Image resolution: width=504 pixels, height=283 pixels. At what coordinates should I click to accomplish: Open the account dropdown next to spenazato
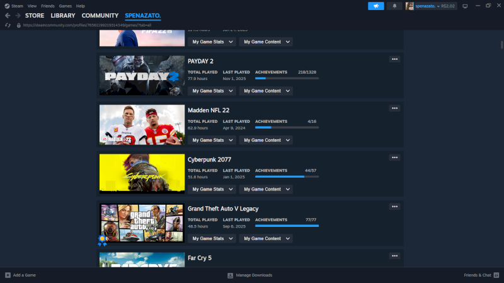click(438, 6)
